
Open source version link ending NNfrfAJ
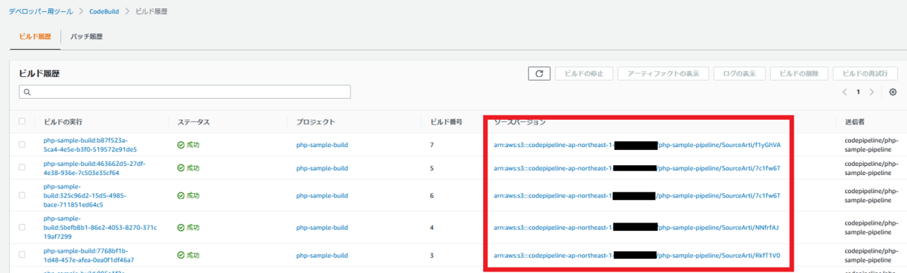click(x=636, y=227)
